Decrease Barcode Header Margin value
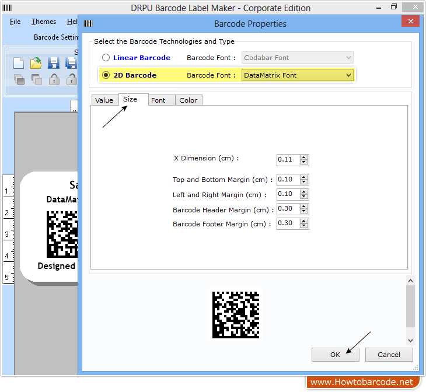Image resolution: width=426 pixels, height=392 pixels. point(304,211)
